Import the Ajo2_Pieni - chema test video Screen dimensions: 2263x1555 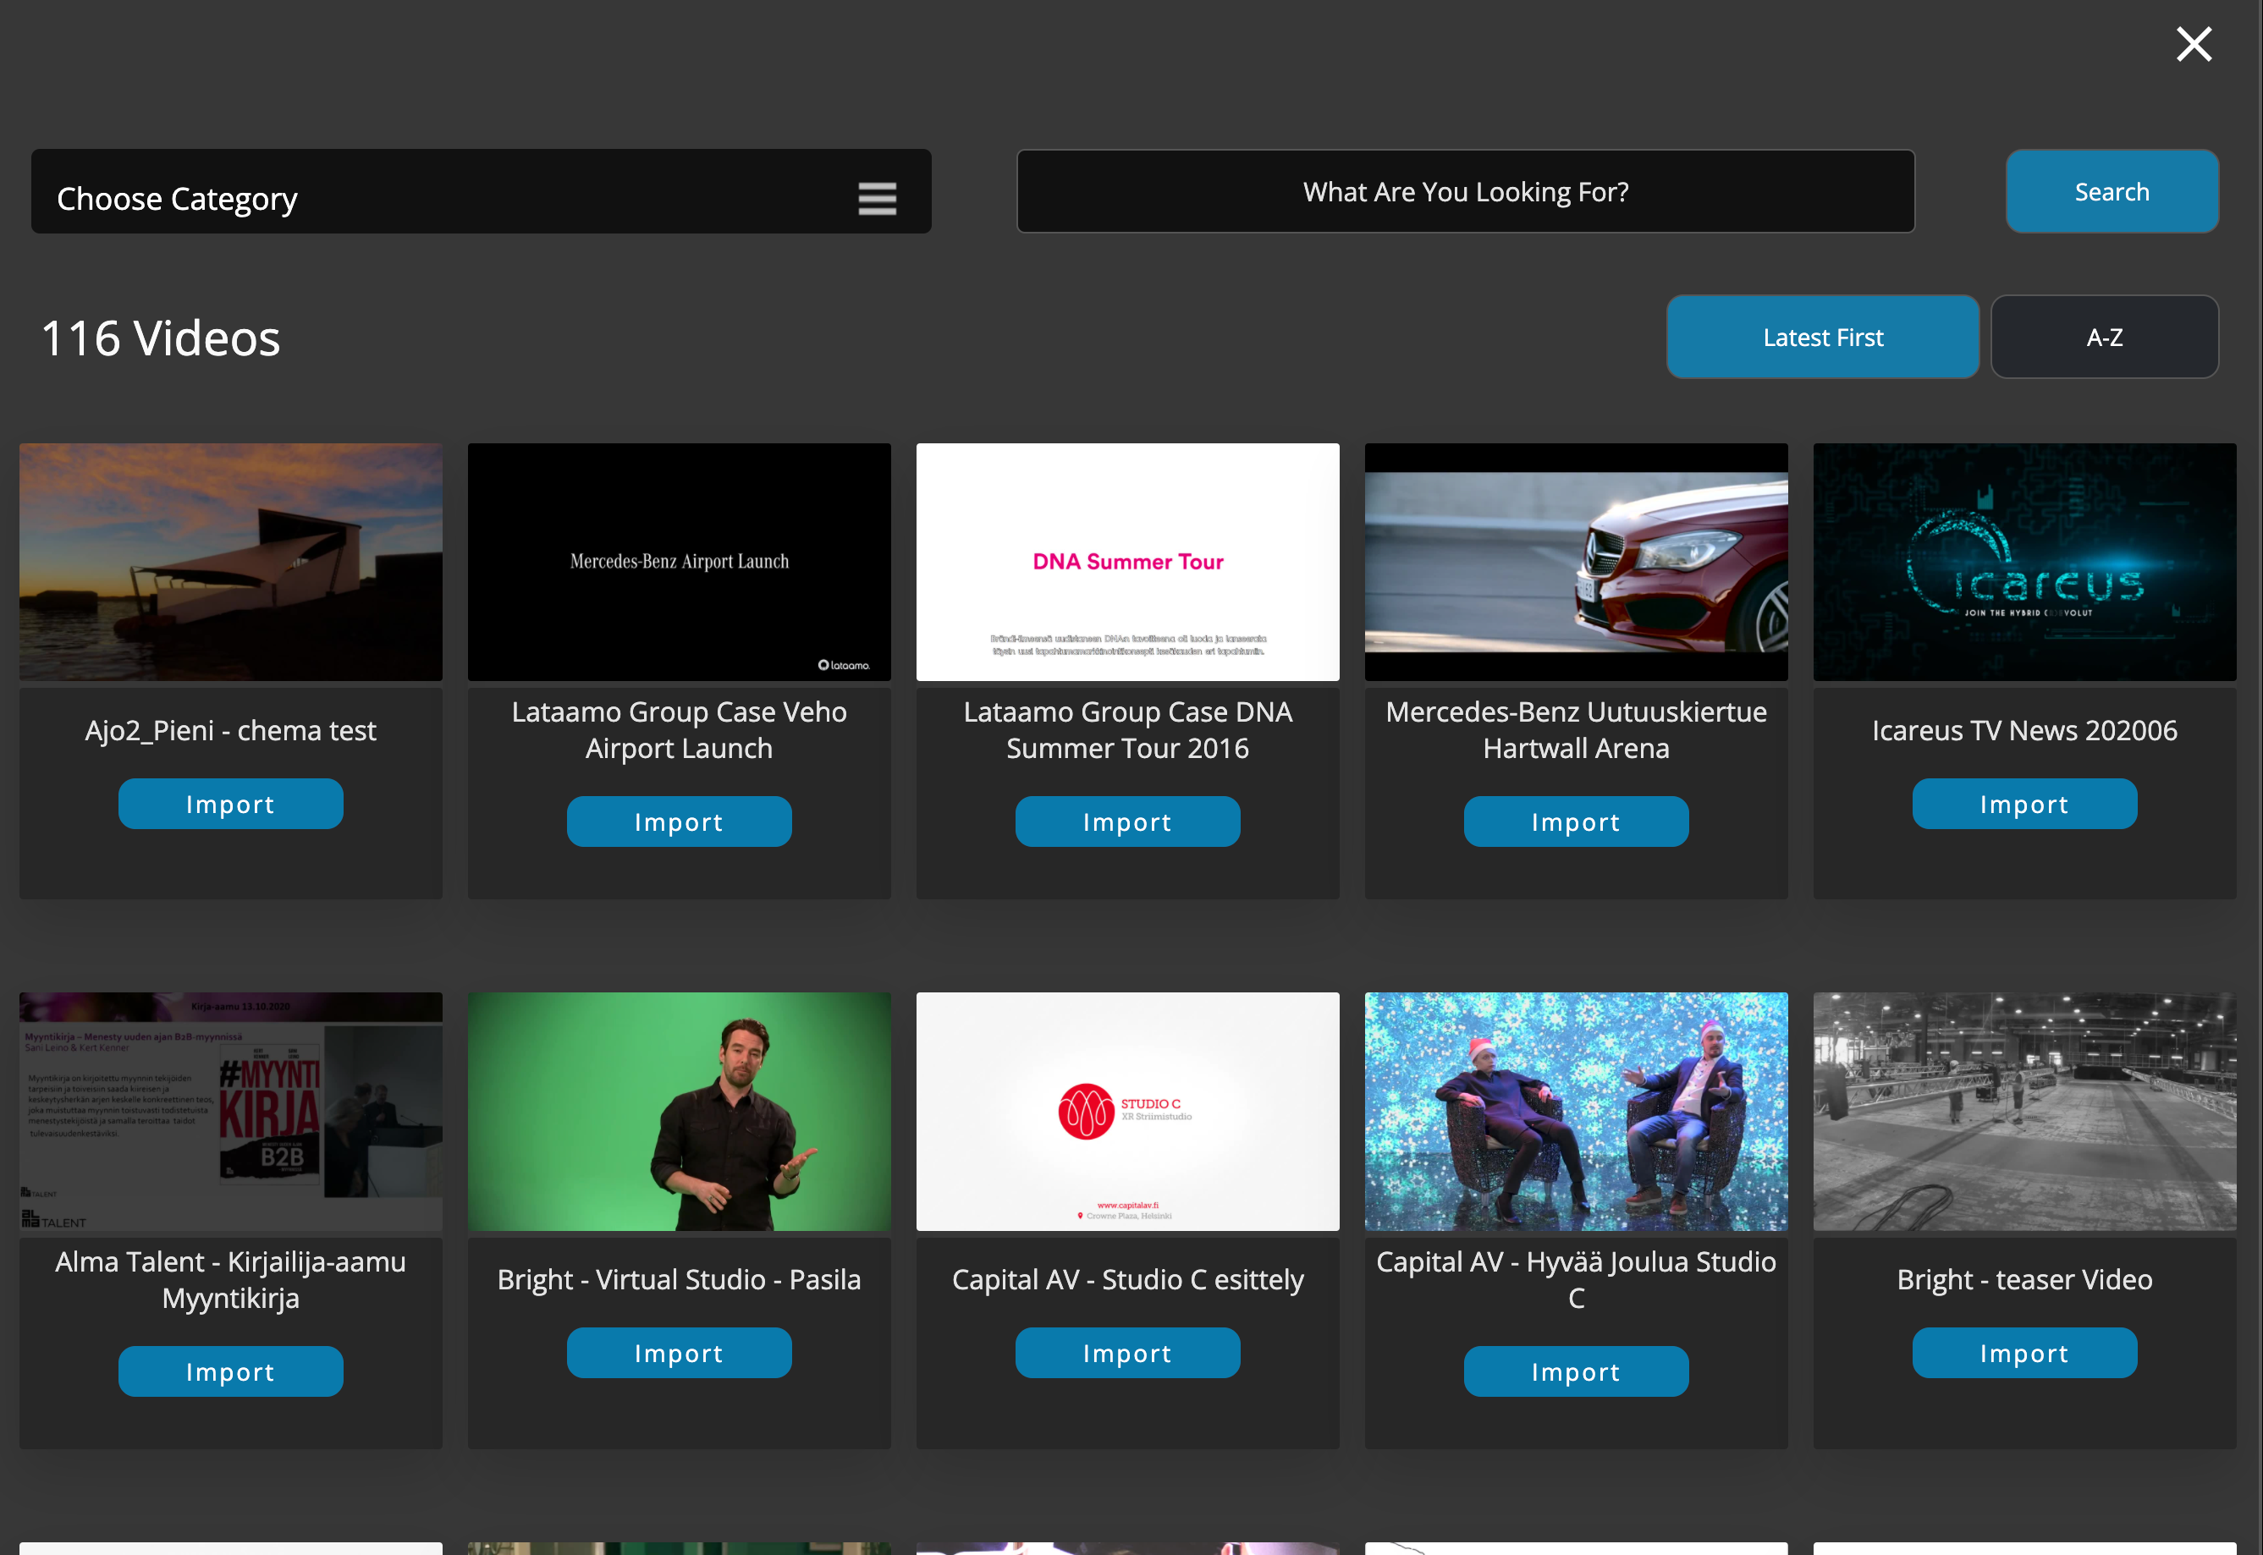[x=230, y=804]
